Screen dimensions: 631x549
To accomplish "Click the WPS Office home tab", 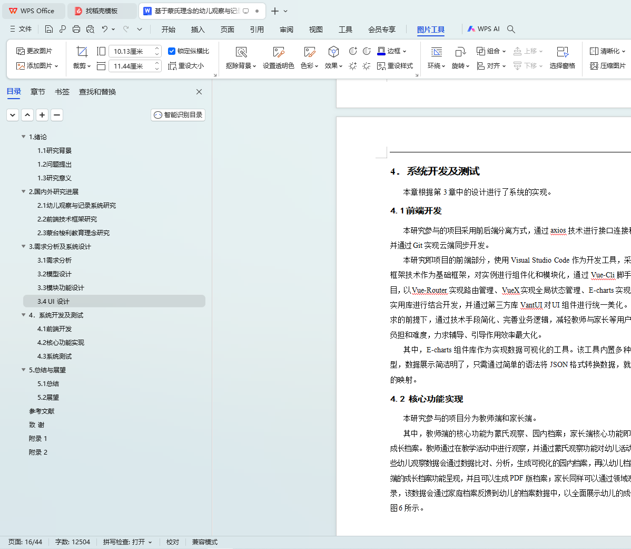I will point(33,11).
